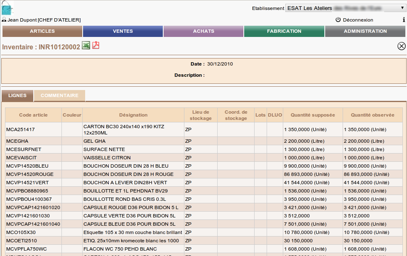Select article code MCVP14520ROUGE
Image resolution: width=407 pixels, height=256 pixels.
[30, 174]
